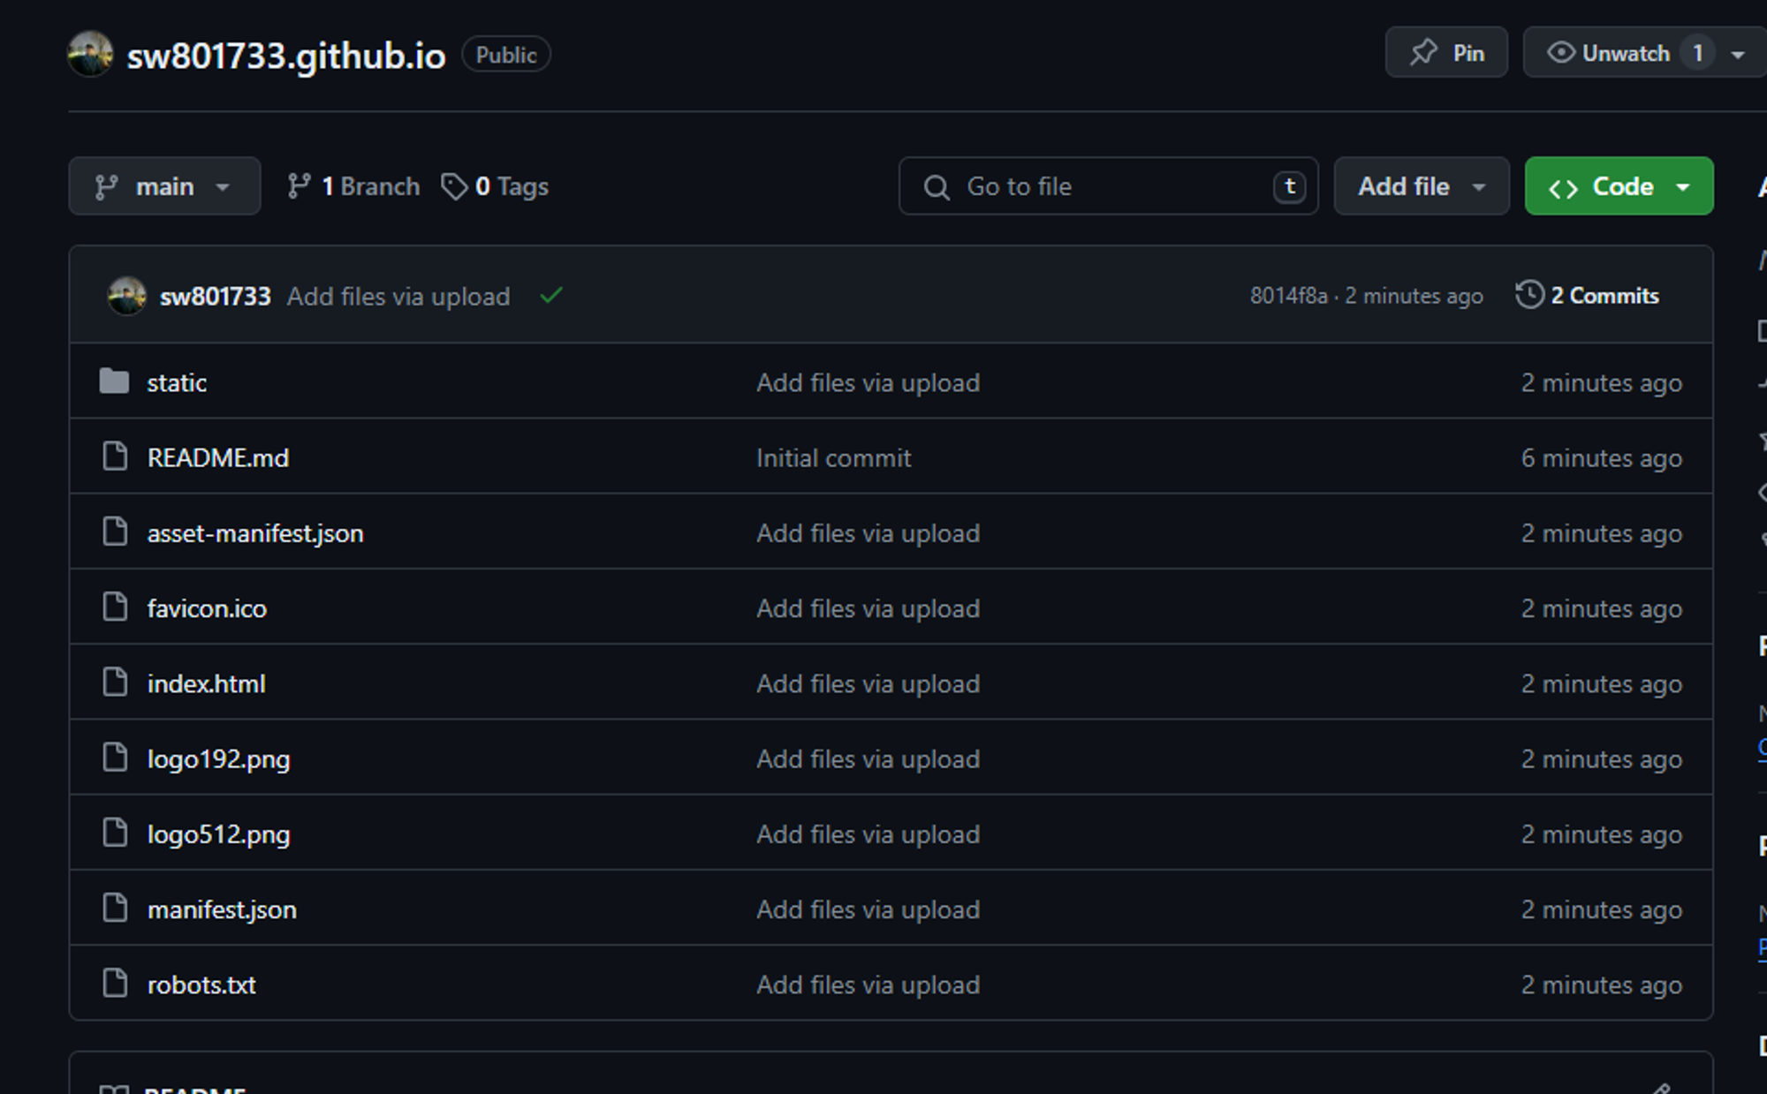Click the branch icon beside 1 Branch
Image resolution: width=1767 pixels, height=1094 pixels.
pyautogui.click(x=299, y=186)
